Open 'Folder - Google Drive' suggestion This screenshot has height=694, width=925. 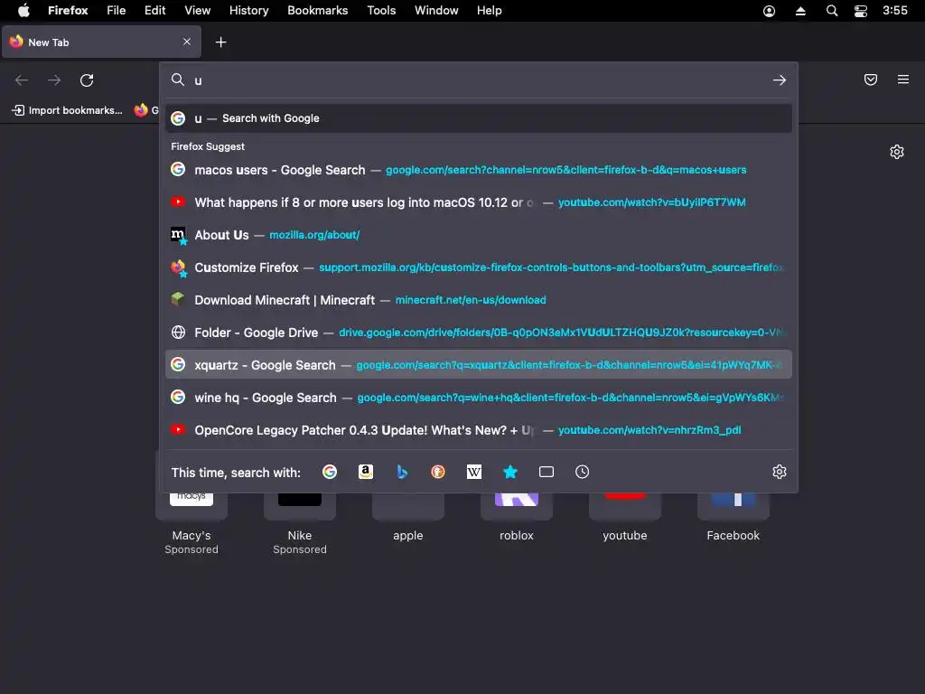coord(479,333)
